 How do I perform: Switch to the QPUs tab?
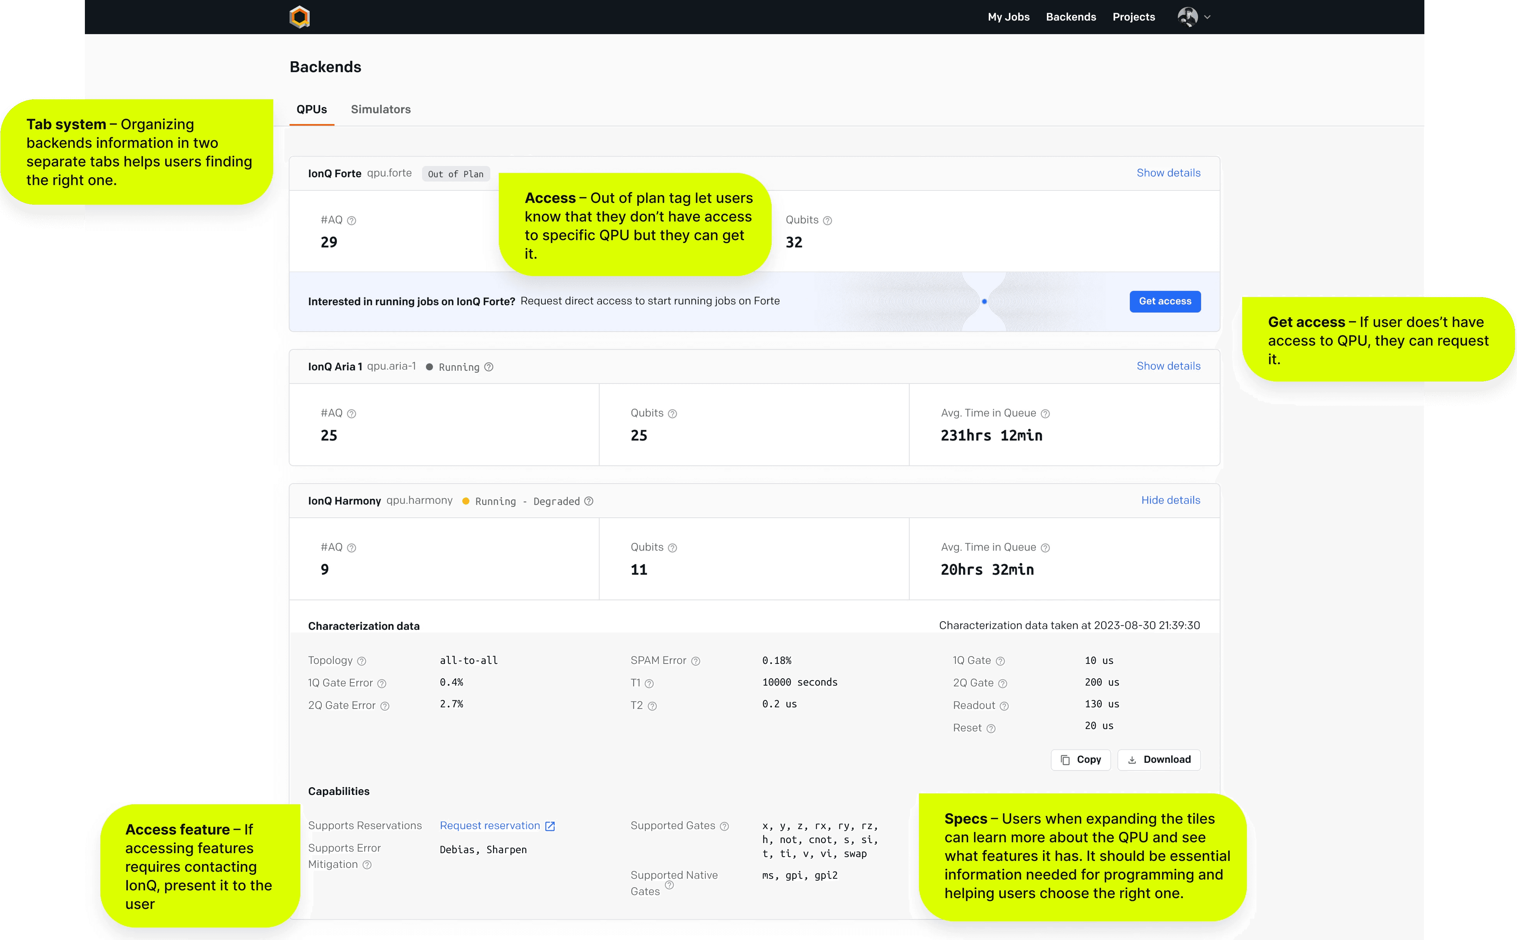[x=312, y=109]
